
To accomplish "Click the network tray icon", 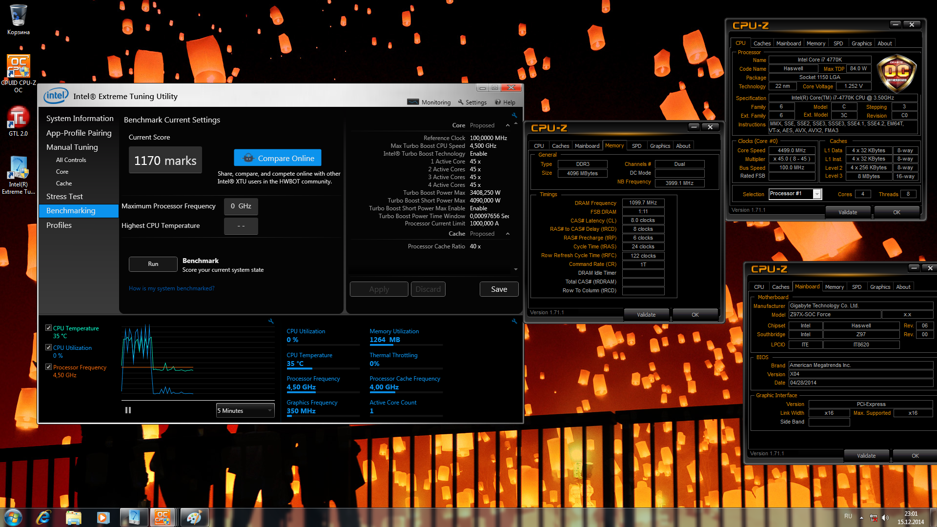I will (874, 518).
